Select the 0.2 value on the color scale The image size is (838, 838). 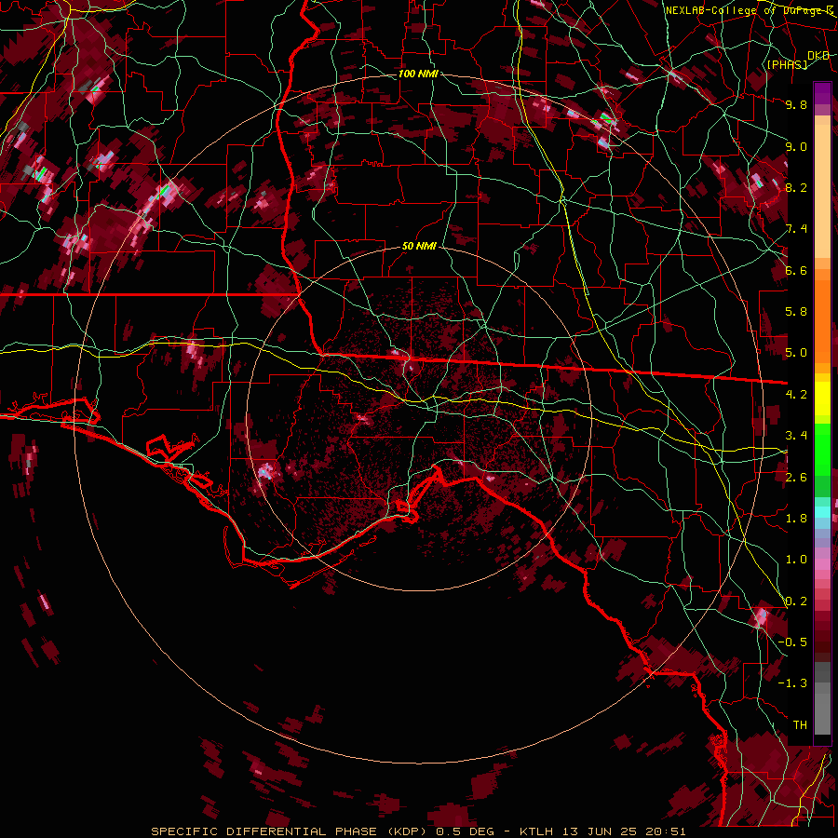(x=796, y=601)
